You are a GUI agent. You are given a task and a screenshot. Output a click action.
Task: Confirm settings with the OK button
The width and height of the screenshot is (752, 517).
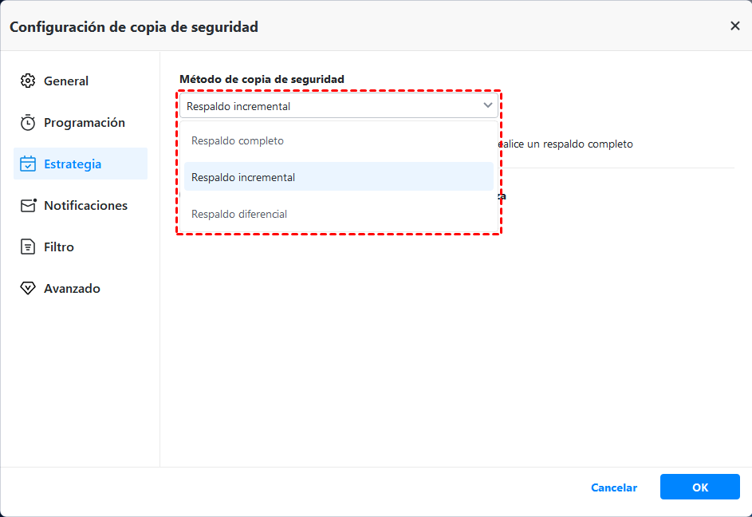[x=699, y=487]
